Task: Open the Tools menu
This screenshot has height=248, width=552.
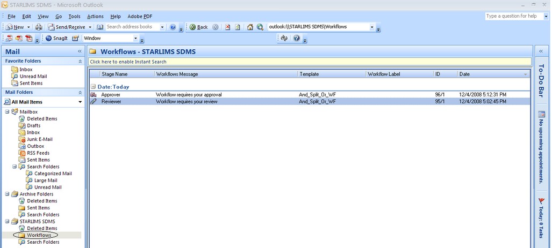Action: click(74, 16)
